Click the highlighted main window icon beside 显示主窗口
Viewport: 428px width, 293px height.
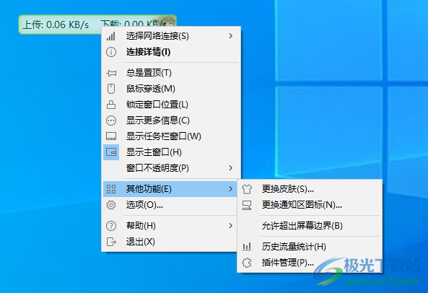coord(111,152)
